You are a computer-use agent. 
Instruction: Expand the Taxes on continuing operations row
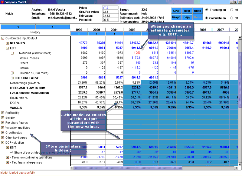(x=7, y=158)
